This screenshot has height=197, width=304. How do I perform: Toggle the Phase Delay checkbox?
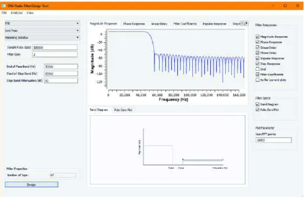coord(257,53)
